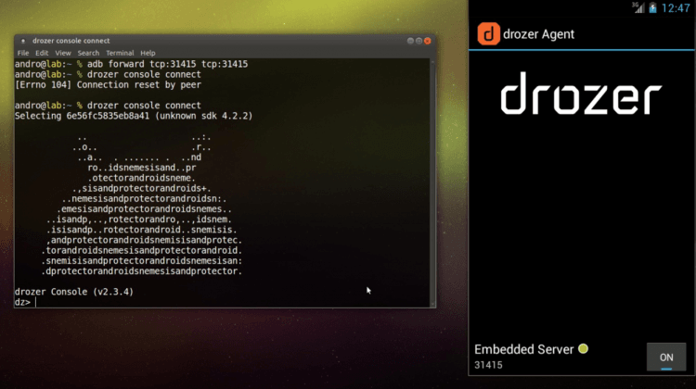Open the Search menu in terminal
The width and height of the screenshot is (696, 389).
click(x=88, y=53)
